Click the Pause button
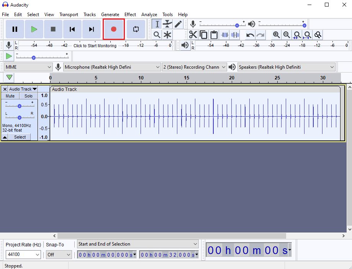Image resolution: width=352 pixels, height=269 pixels. point(15,29)
